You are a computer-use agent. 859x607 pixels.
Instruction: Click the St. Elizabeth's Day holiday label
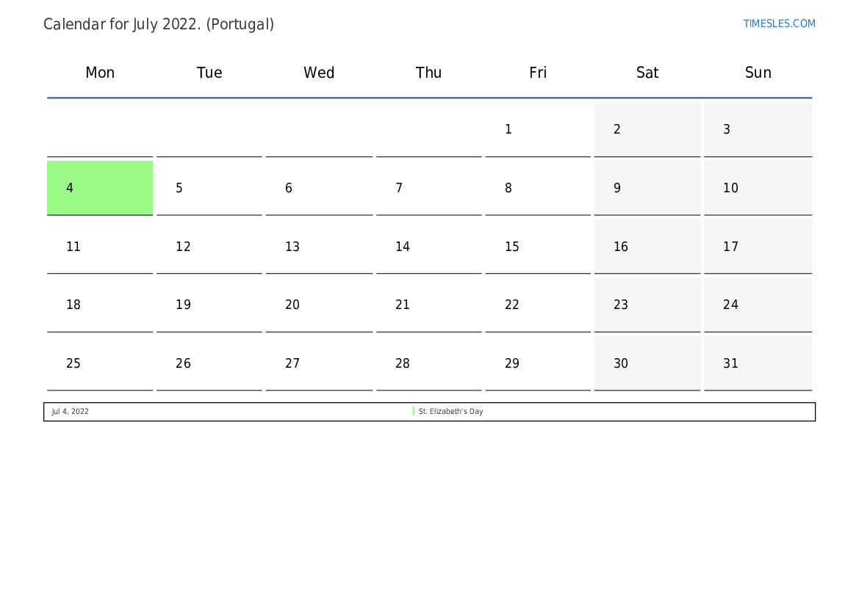pyautogui.click(x=450, y=412)
